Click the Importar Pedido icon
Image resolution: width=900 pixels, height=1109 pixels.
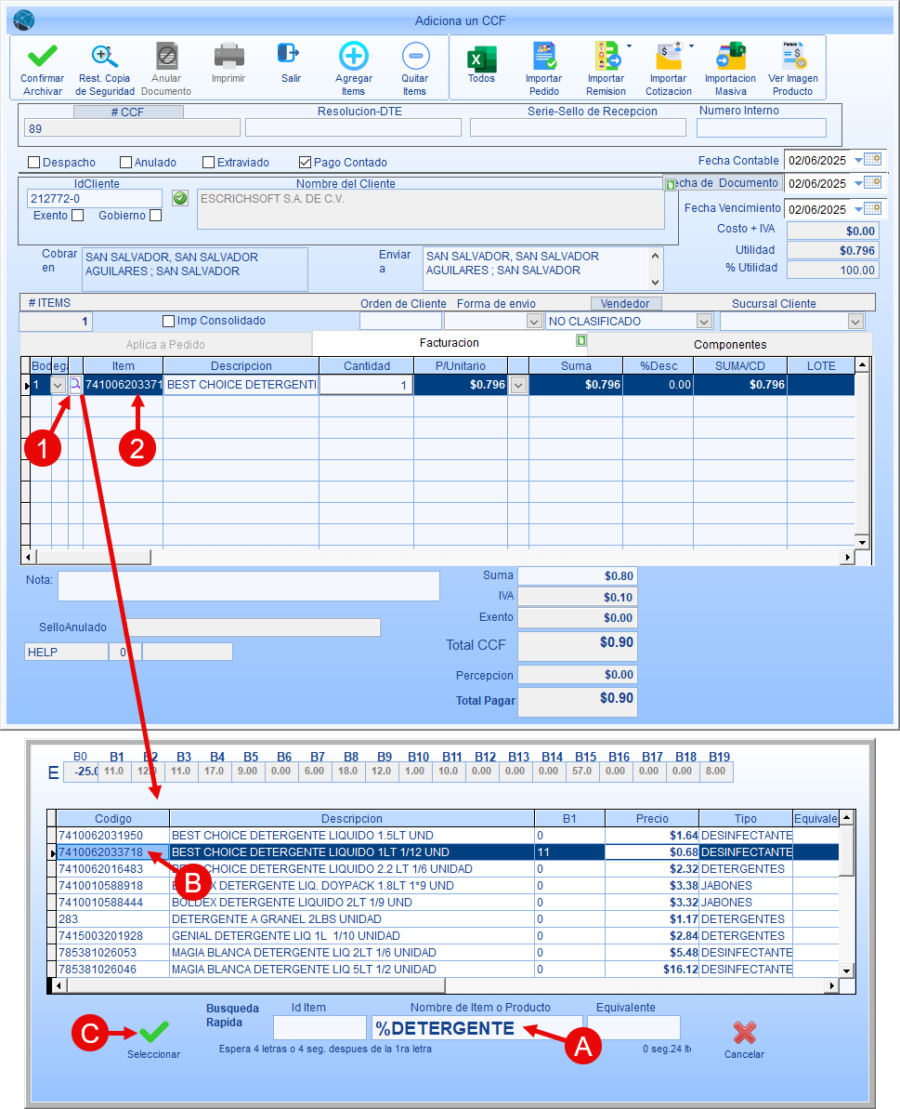[544, 55]
